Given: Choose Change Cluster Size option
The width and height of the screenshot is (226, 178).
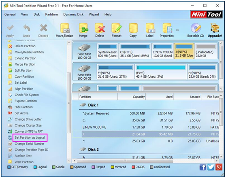Looking at the screenshot, I should 28,125.
